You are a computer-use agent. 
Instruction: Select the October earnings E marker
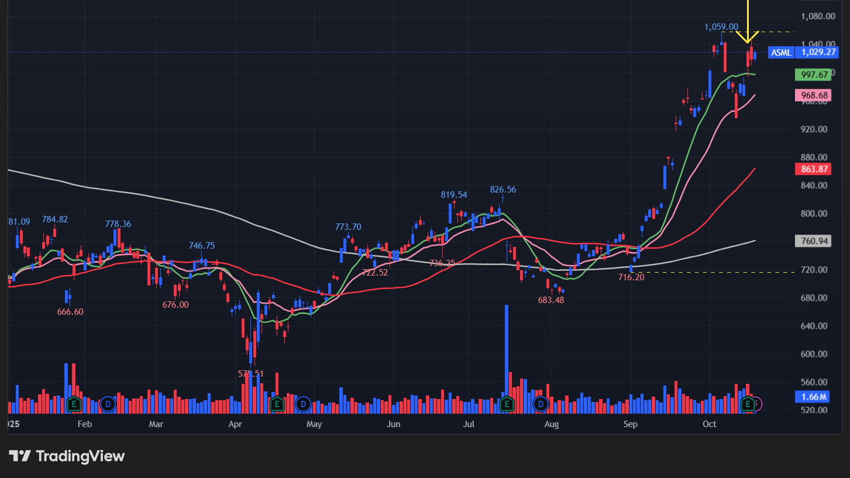coord(748,404)
